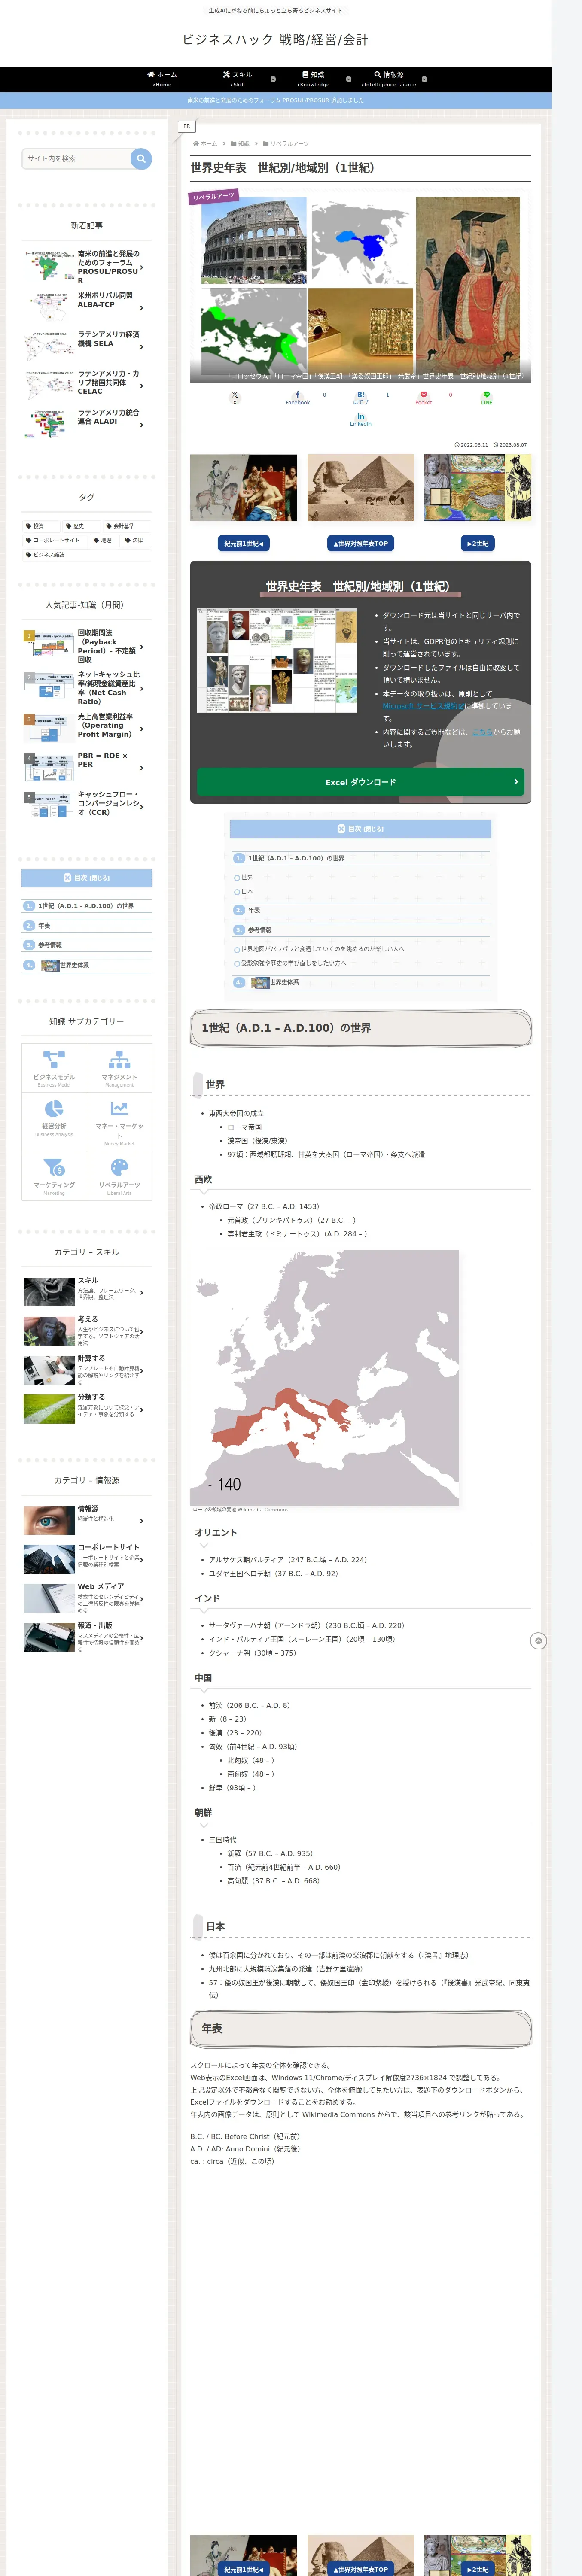Click the pyramid image thumbnail under share icons
Image resolution: width=582 pixels, height=2576 pixels.
[360, 488]
